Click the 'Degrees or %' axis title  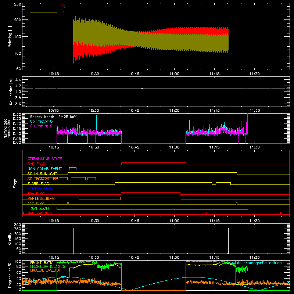[x=10, y=276]
